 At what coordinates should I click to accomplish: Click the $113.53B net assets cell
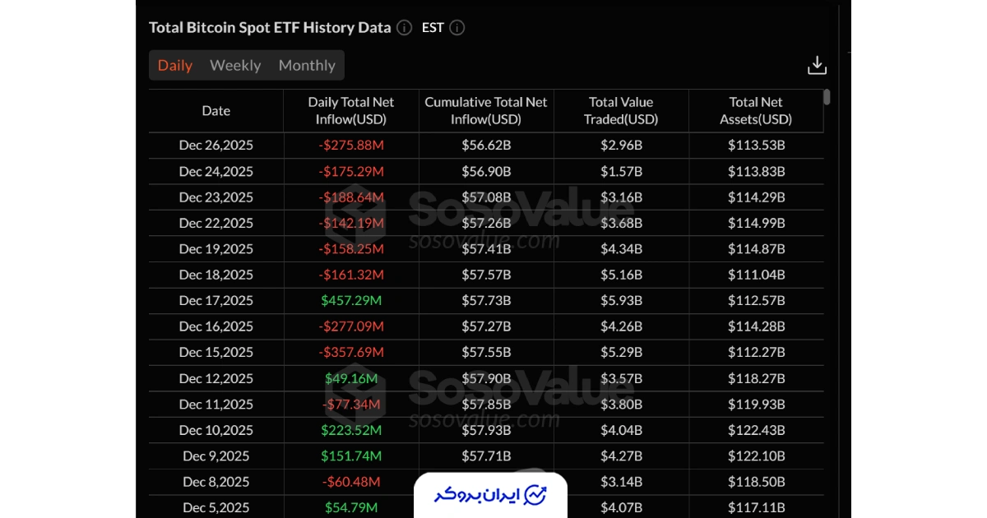coord(755,145)
